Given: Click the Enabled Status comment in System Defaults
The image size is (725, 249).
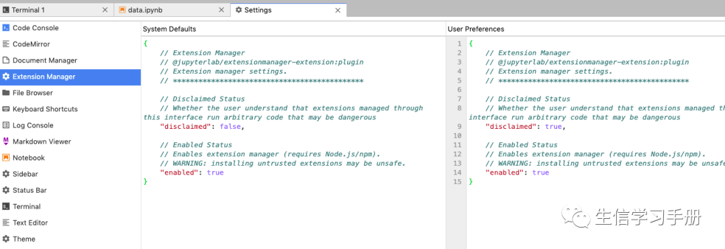Looking at the screenshot, I should (x=195, y=145).
